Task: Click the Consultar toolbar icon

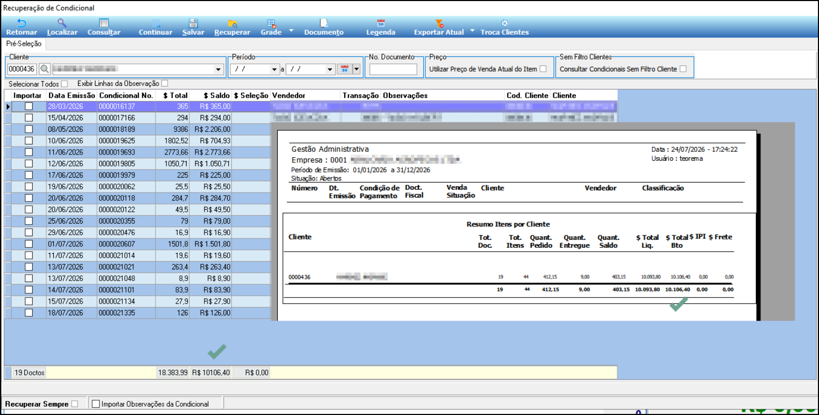Action: 104,23
